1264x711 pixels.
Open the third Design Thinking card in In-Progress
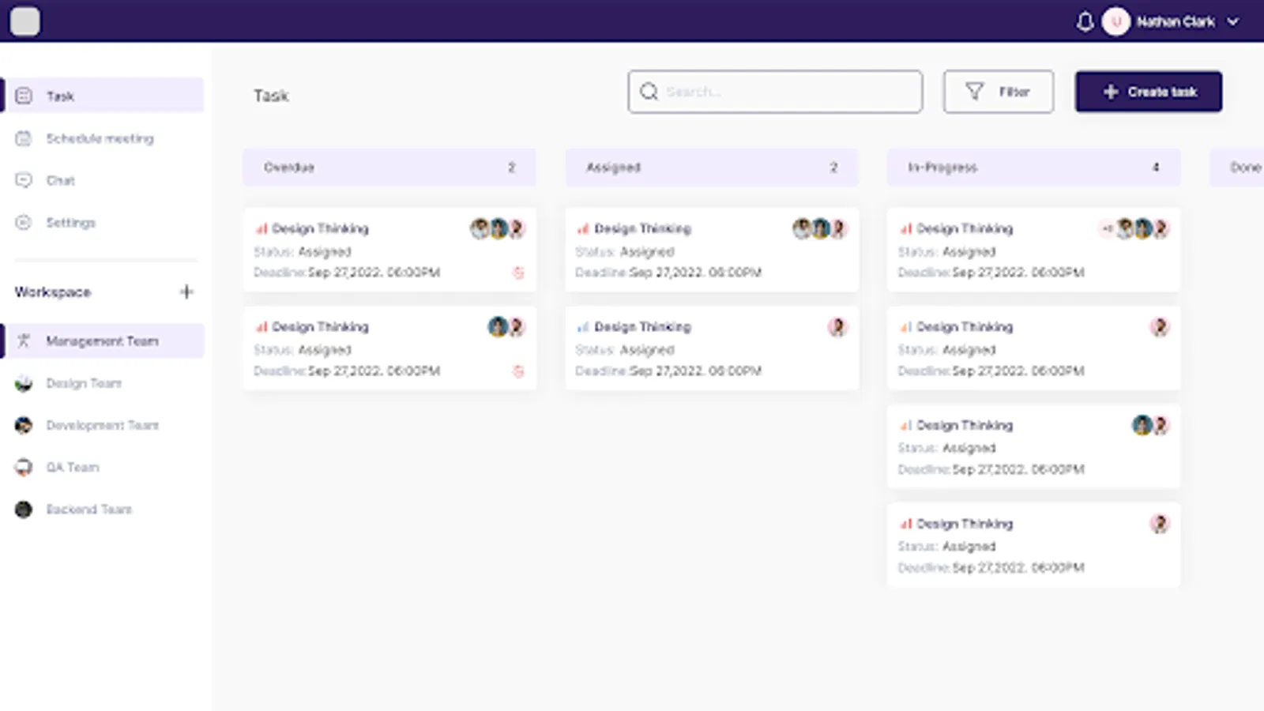1033,446
